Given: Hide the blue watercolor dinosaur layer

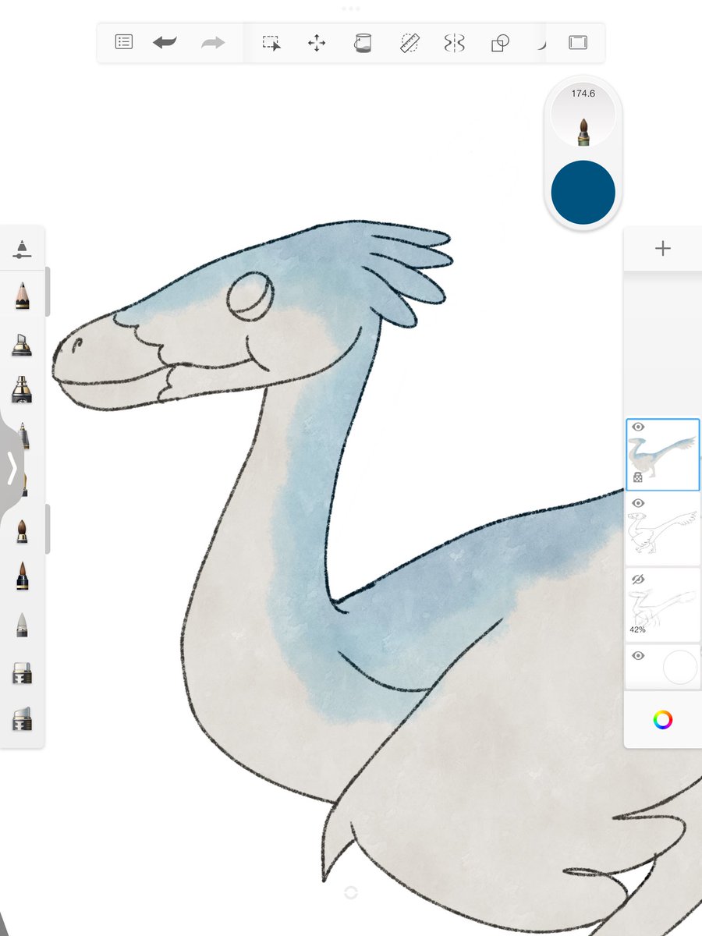Looking at the screenshot, I should point(638,427).
